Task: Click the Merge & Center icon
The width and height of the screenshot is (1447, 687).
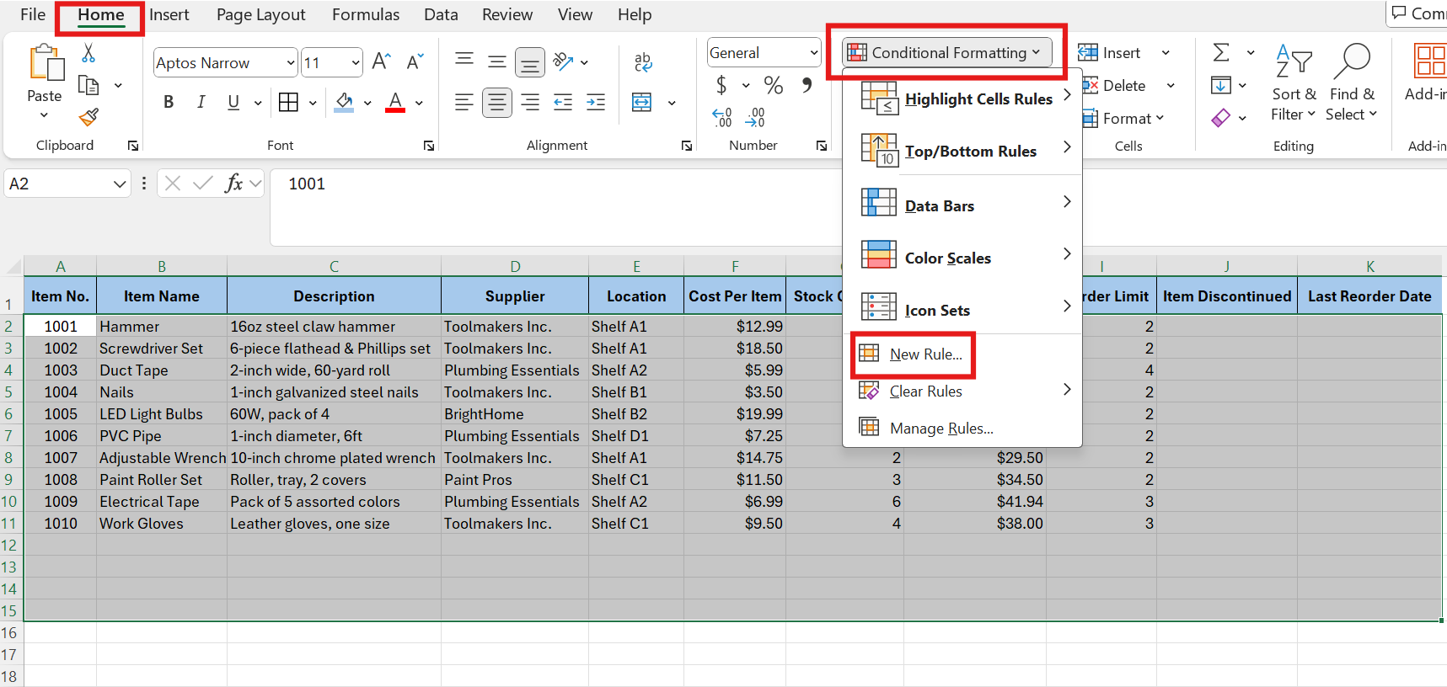Action: point(642,103)
